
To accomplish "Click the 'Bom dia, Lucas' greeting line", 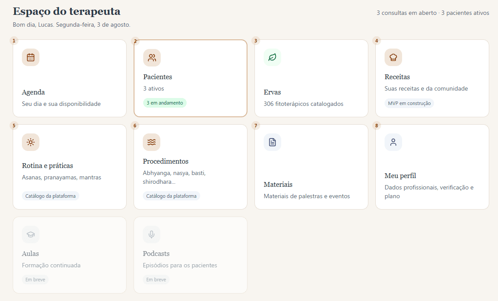I will [x=71, y=25].
